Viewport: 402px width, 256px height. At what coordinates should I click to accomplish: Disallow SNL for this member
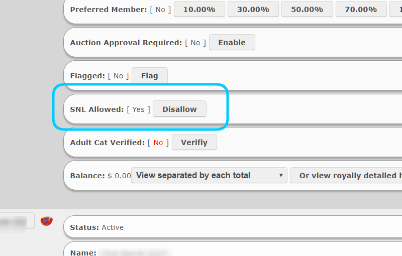(x=179, y=109)
